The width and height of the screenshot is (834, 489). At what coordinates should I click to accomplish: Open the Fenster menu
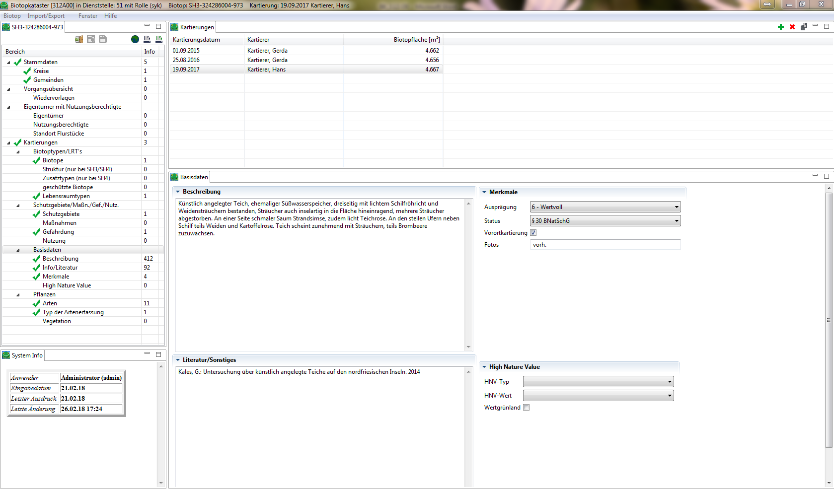[x=88, y=16]
